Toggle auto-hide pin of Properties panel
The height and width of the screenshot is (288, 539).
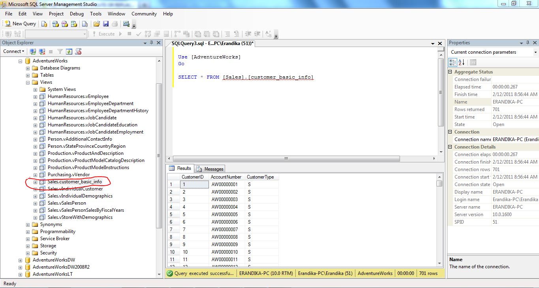point(528,43)
